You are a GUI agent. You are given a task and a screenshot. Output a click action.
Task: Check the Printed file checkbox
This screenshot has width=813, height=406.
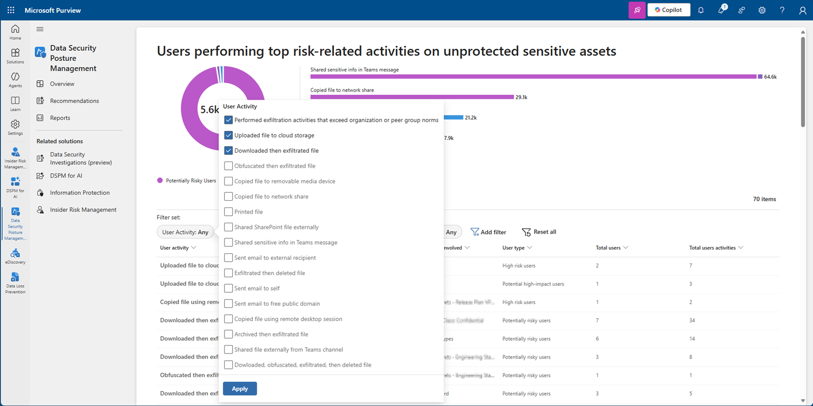point(229,212)
